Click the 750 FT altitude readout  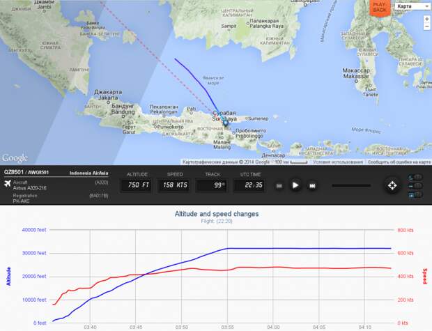137,185
